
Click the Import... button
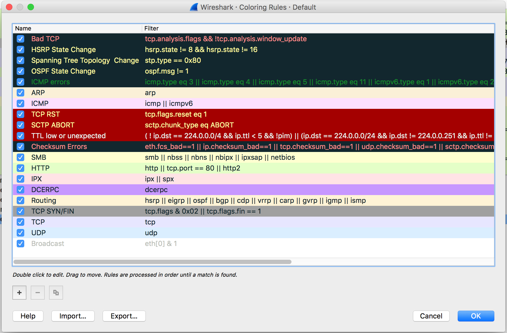point(73,316)
